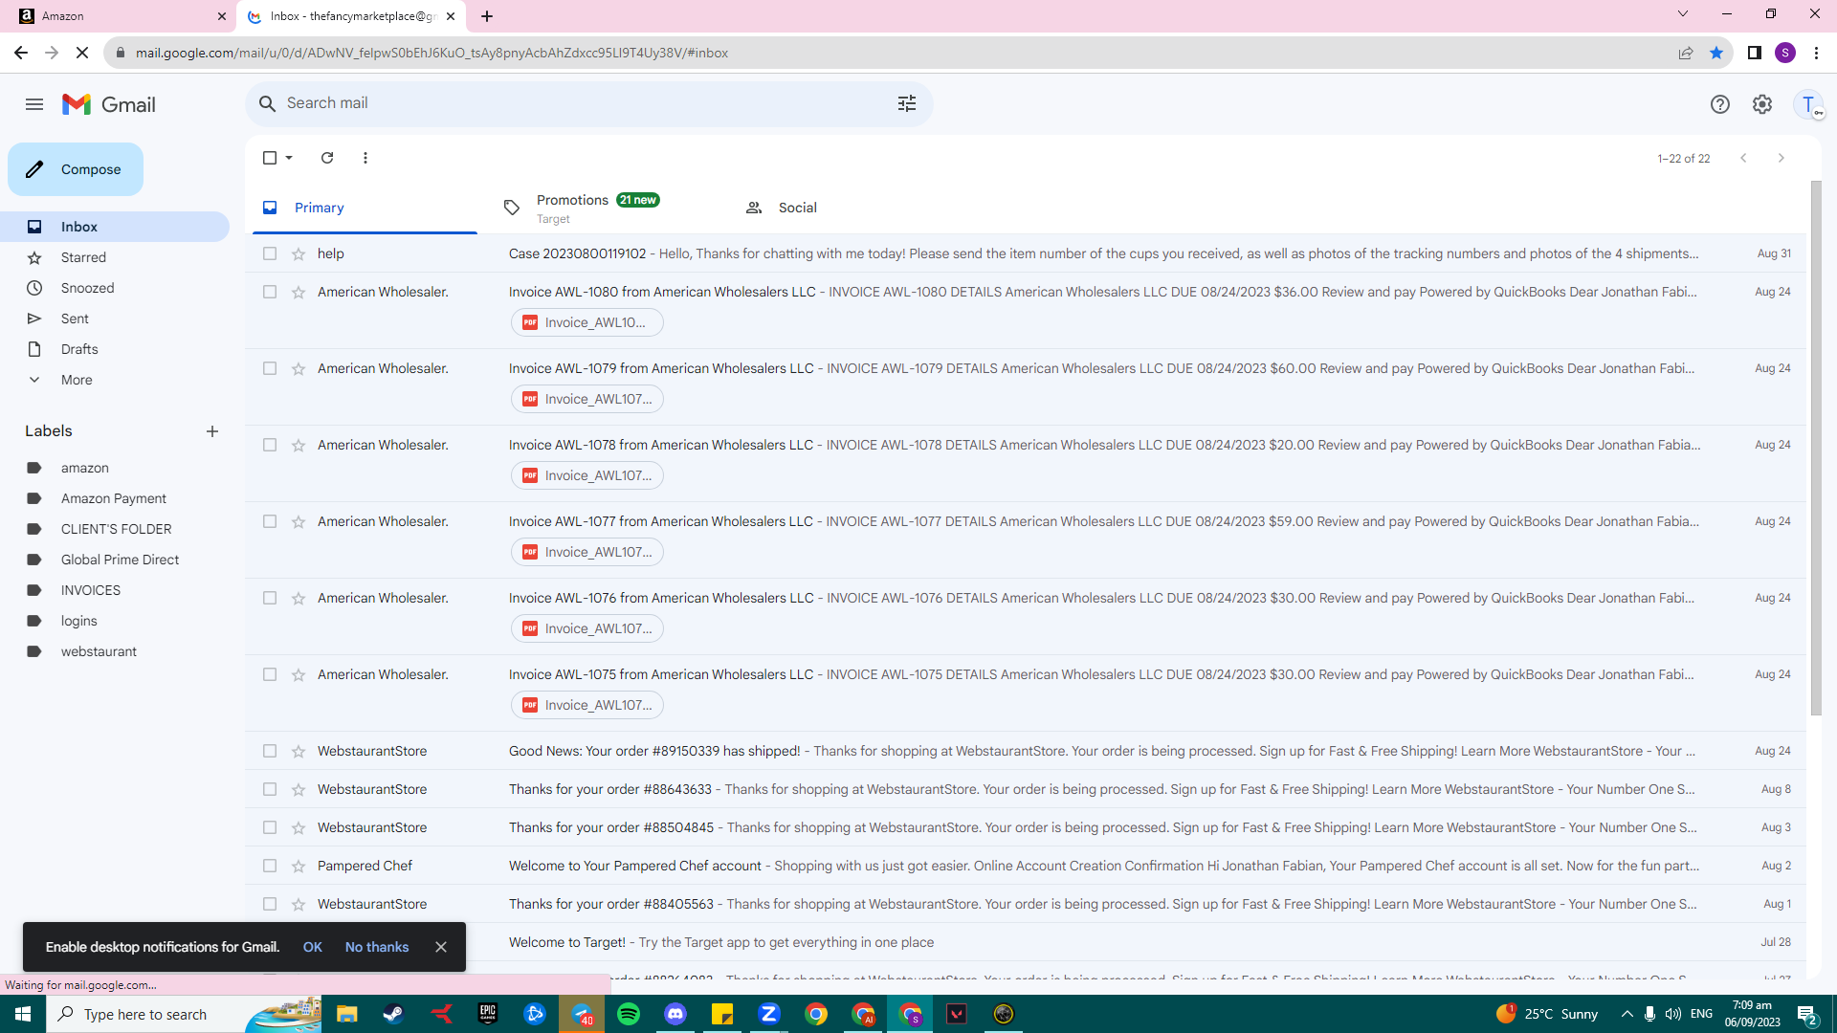Go to newer messages arrow
1837x1033 pixels.
tap(1743, 158)
